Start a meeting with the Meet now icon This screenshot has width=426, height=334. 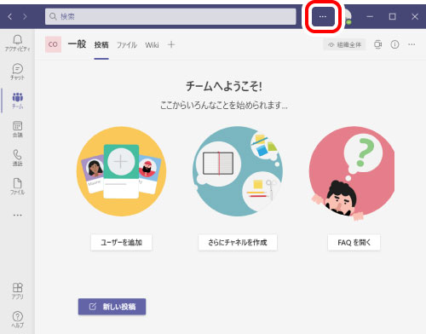(377, 44)
